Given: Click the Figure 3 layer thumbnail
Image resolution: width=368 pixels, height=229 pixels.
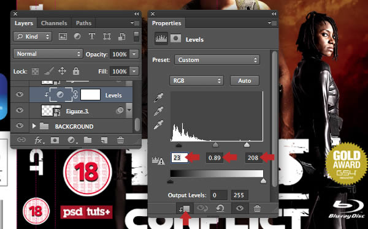Looking at the screenshot, I should click(x=51, y=110).
